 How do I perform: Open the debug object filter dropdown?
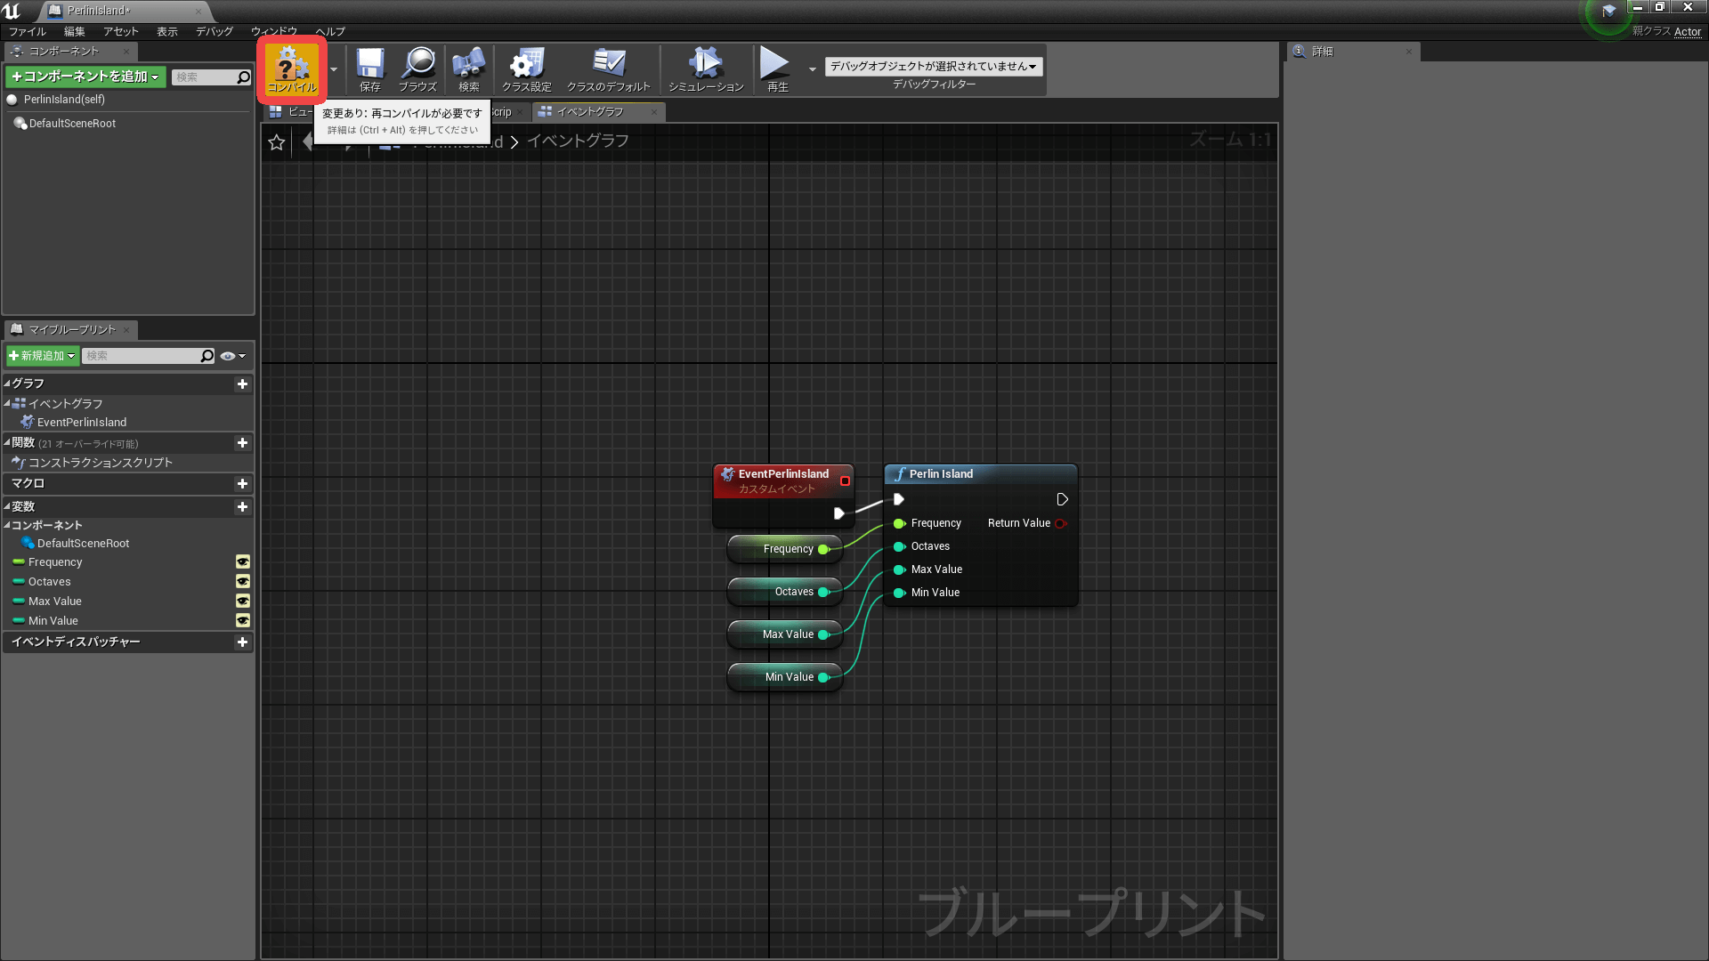933,66
